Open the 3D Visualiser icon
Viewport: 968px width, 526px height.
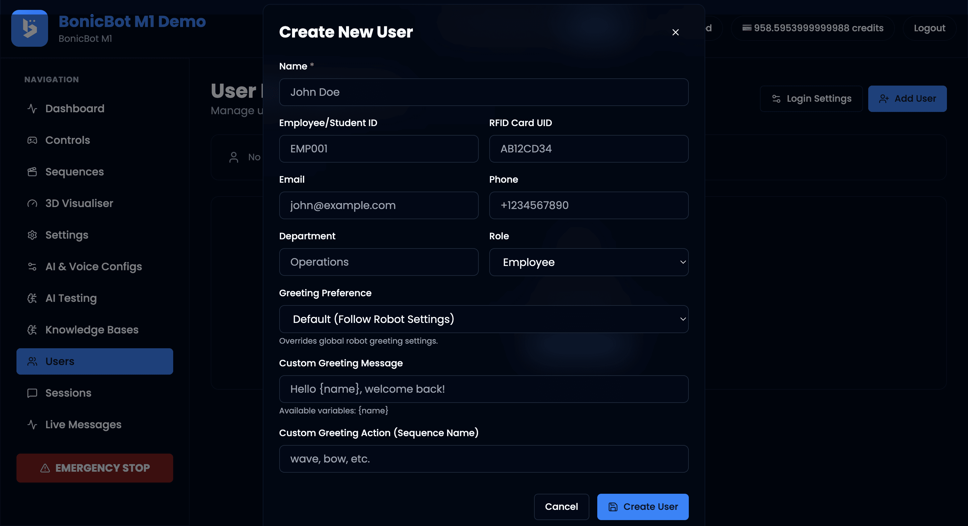point(32,203)
